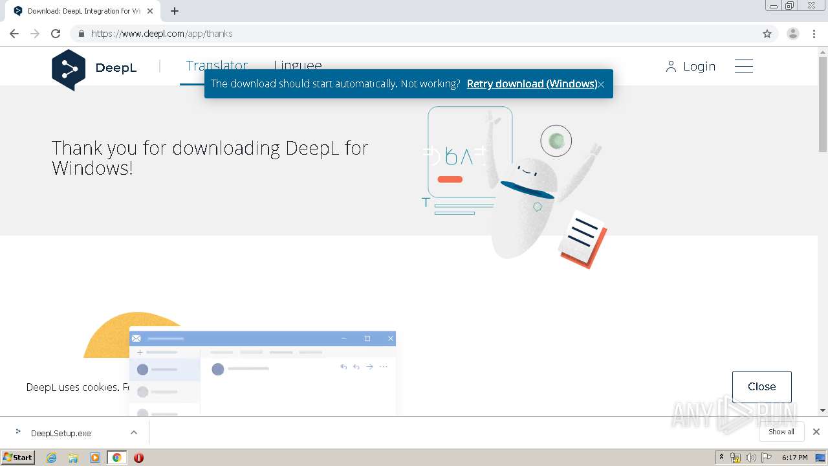
Task: Click Retry download (Windows) link
Action: tap(532, 83)
